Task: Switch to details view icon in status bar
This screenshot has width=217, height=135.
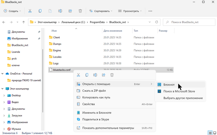Action: coord(210,133)
